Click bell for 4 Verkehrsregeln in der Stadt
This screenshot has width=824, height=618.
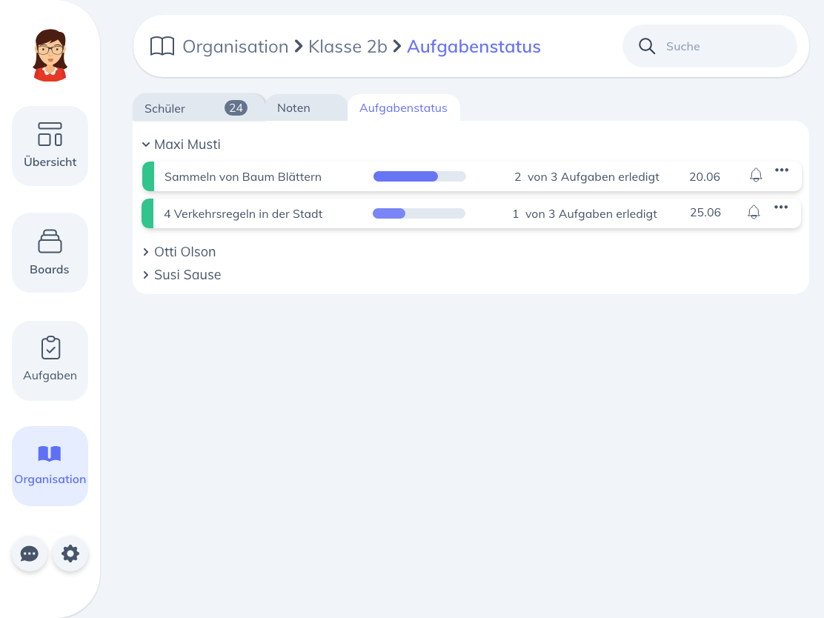tap(754, 212)
